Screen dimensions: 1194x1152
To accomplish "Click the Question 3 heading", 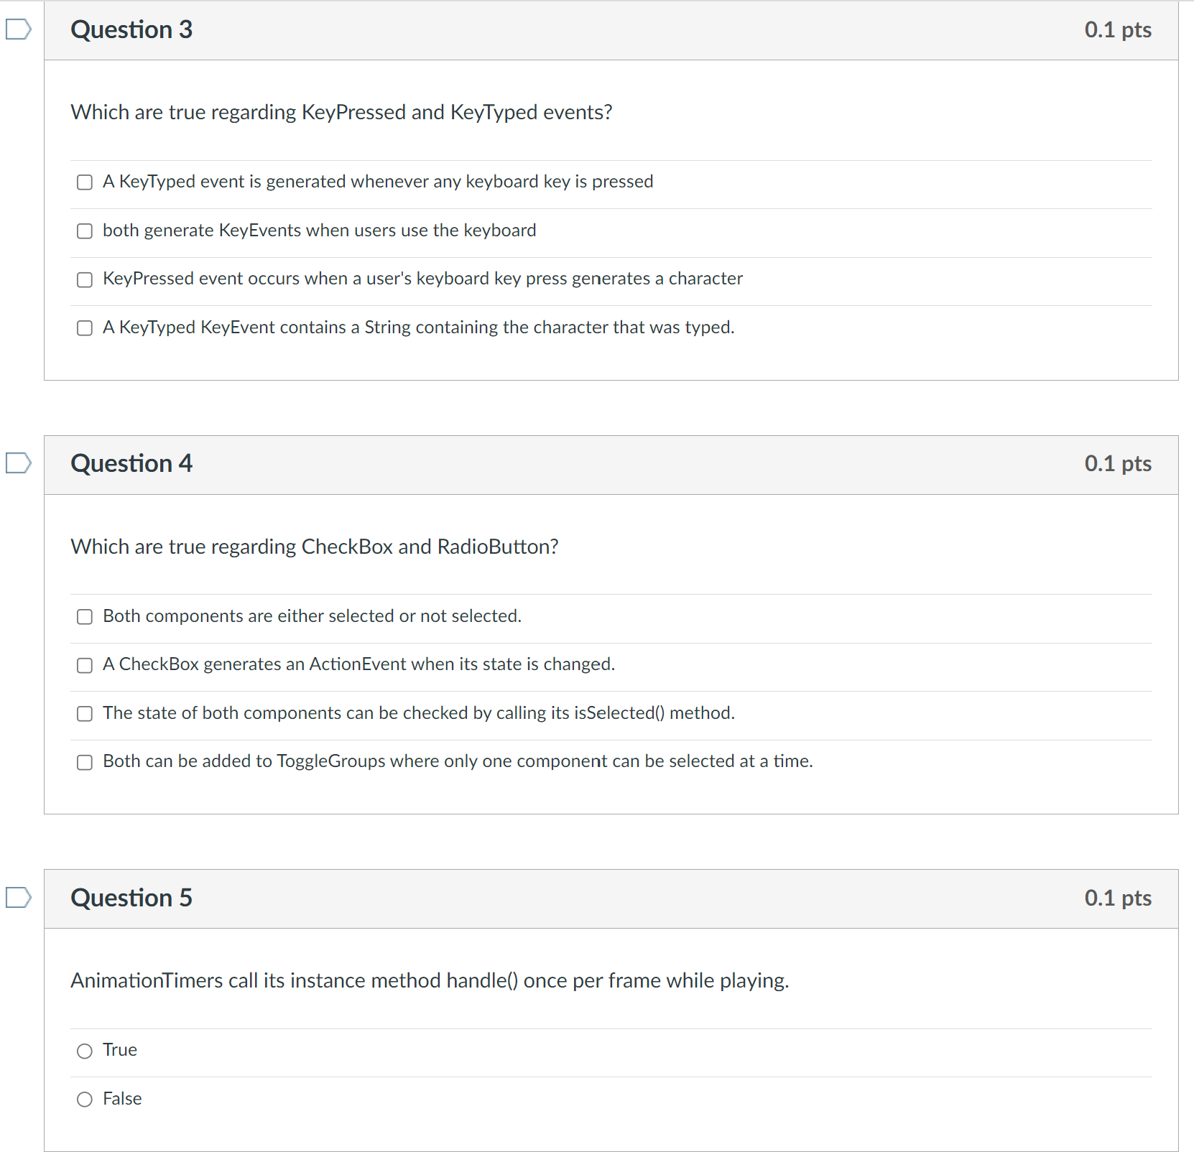I will pyautogui.click(x=131, y=29).
